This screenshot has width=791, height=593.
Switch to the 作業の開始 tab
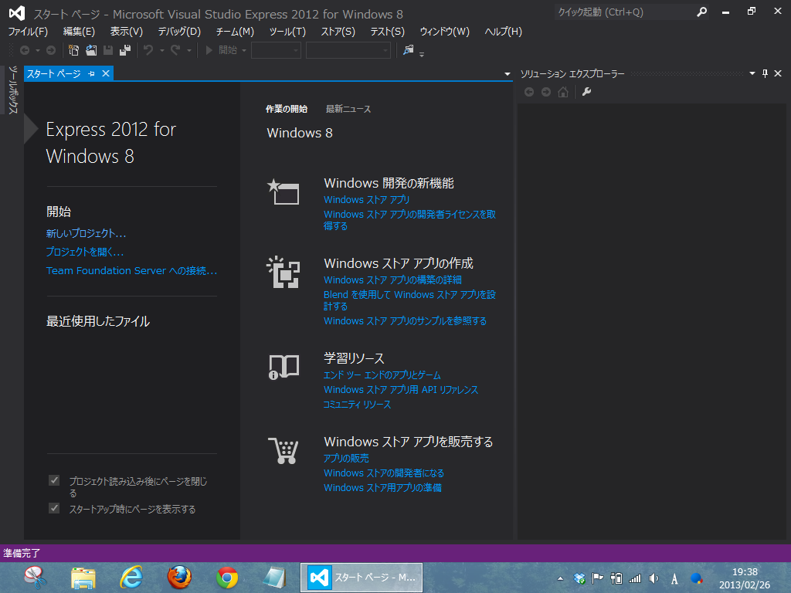pyautogui.click(x=287, y=109)
